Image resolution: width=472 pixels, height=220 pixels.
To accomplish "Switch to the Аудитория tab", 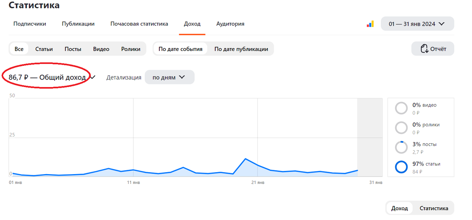I will tap(230, 24).
